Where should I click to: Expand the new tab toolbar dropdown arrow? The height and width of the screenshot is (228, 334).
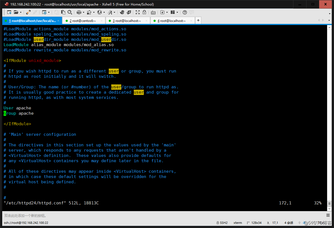coord(167,12)
